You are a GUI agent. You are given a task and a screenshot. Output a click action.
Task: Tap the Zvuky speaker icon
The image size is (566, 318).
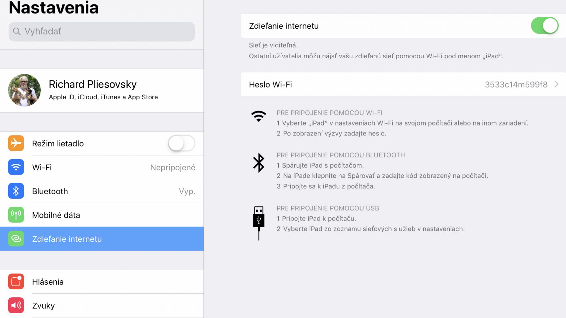tap(16, 306)
